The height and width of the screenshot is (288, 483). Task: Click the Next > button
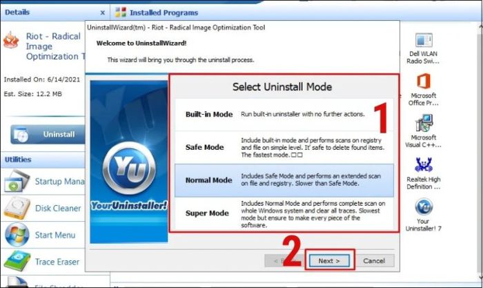point(329,261)
